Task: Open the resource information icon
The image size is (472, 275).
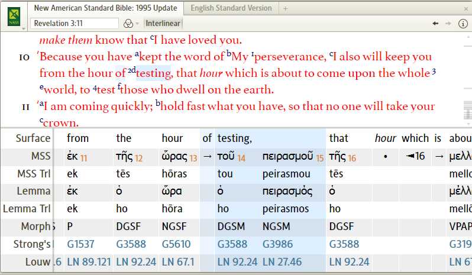Action: 463,24
